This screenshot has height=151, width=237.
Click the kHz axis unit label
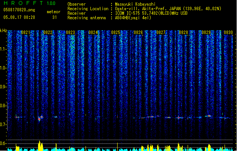(x=3, y=31)
